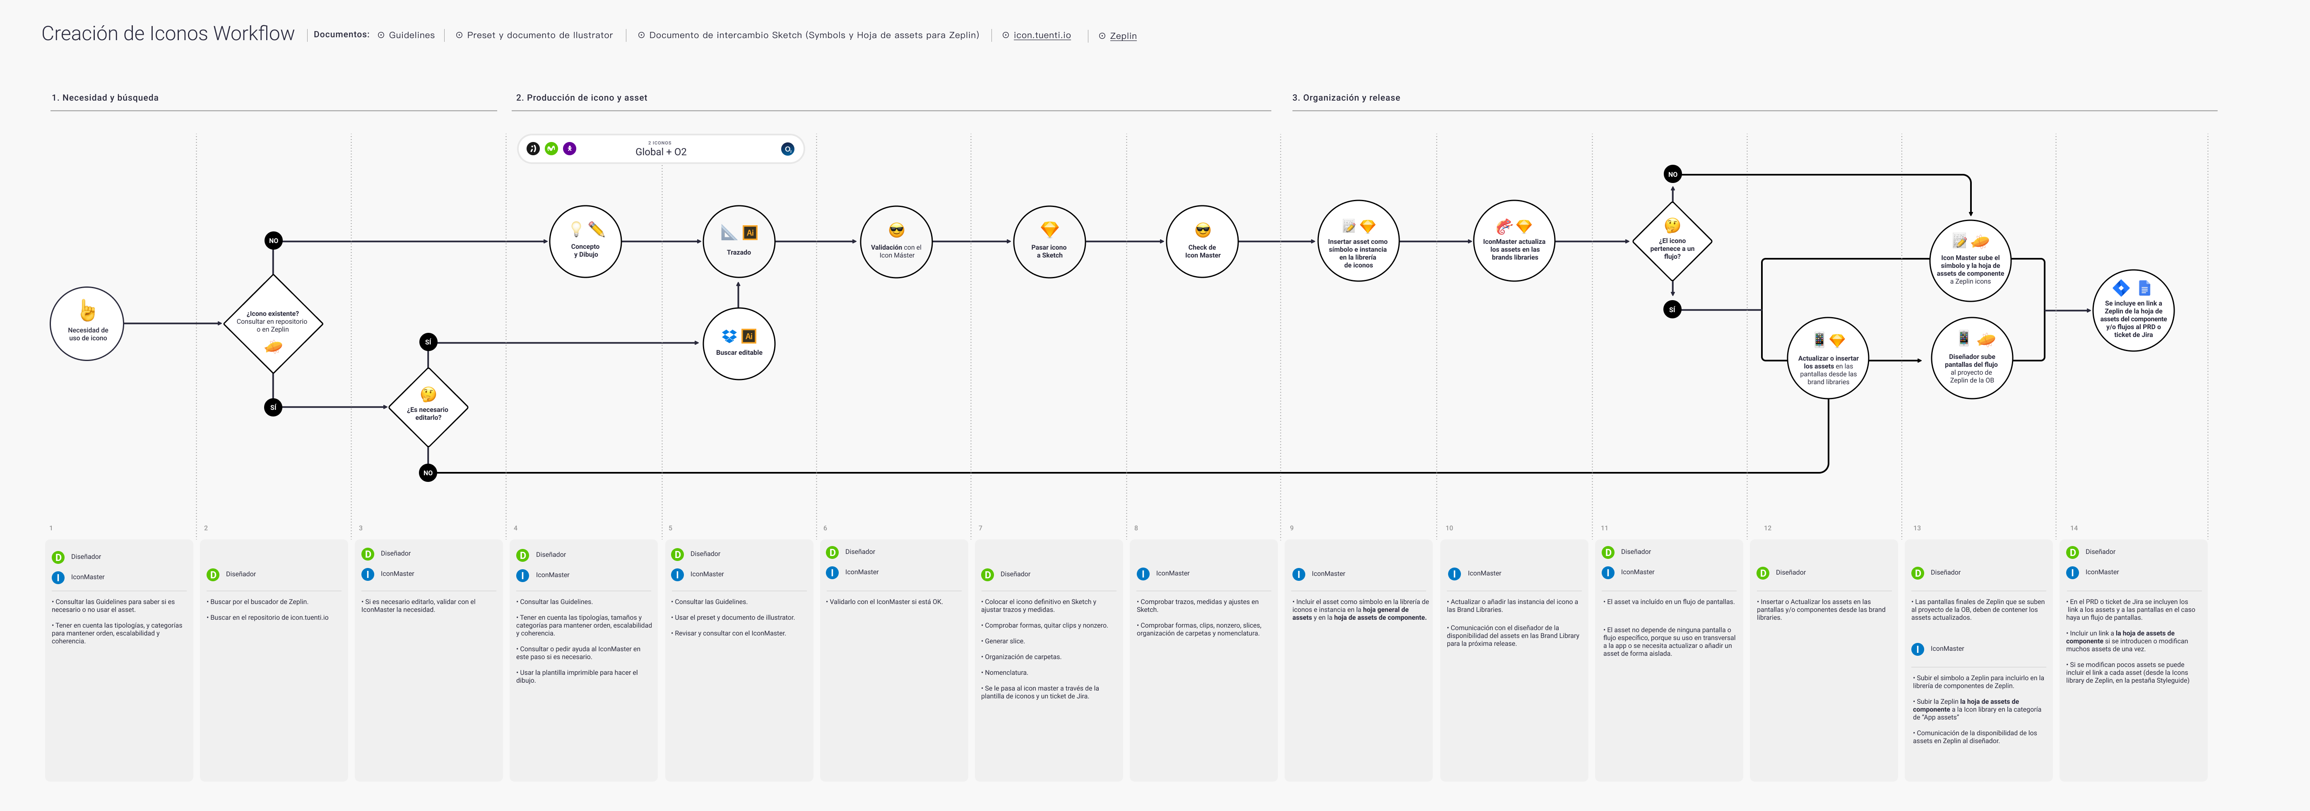The image size is (2310, 811).
Task: Click the Google Docs icon in the final node
Action: 2144,288
